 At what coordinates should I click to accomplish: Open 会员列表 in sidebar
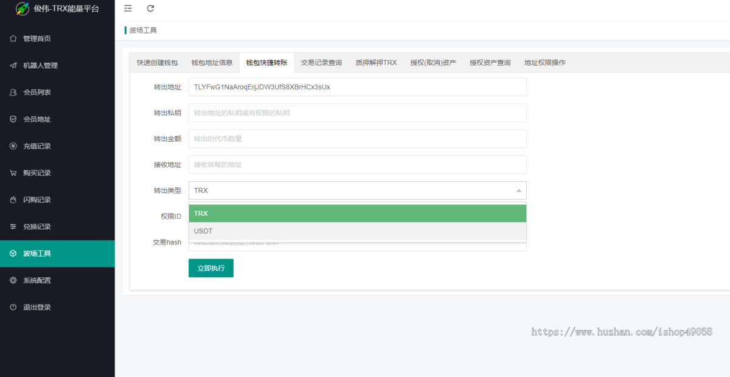[x=57, y=92]
